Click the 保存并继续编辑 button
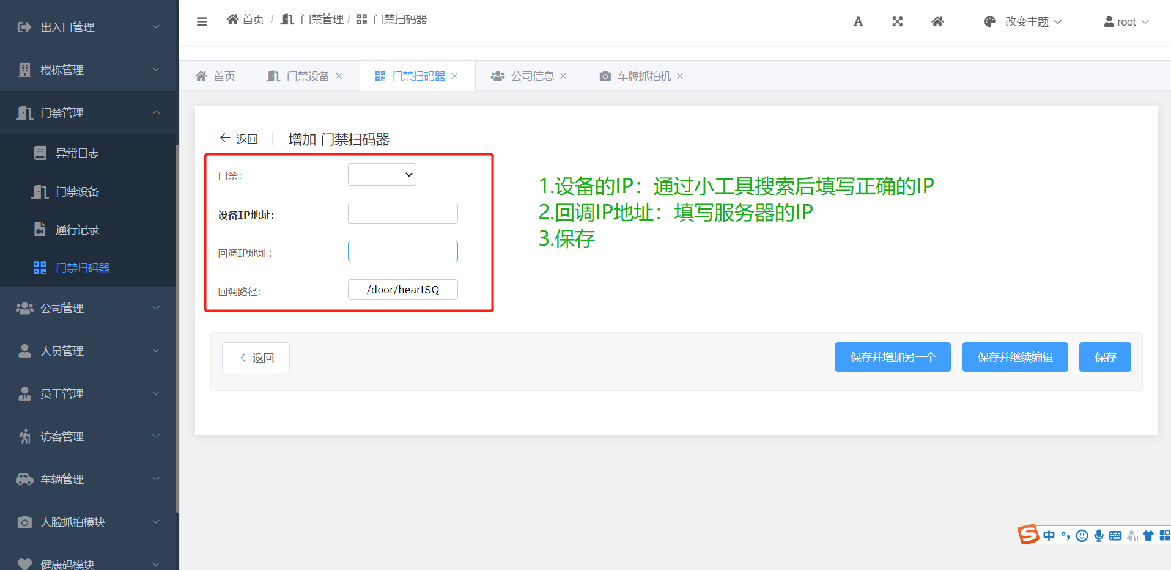 coord(1015,357)
